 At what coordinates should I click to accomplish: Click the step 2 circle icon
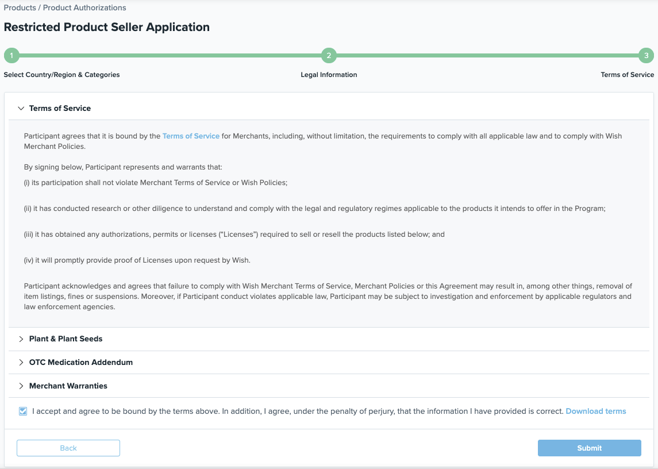pos(329,56)
